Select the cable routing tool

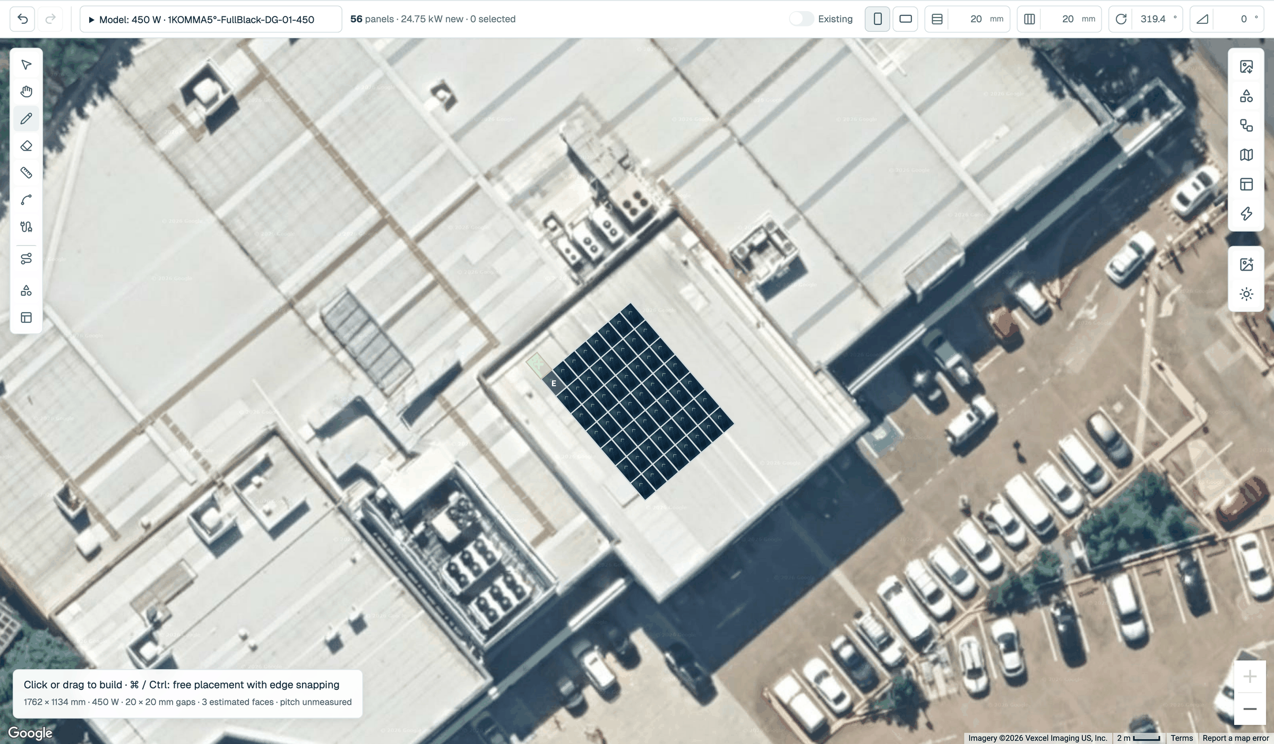[x=26, y=227]
